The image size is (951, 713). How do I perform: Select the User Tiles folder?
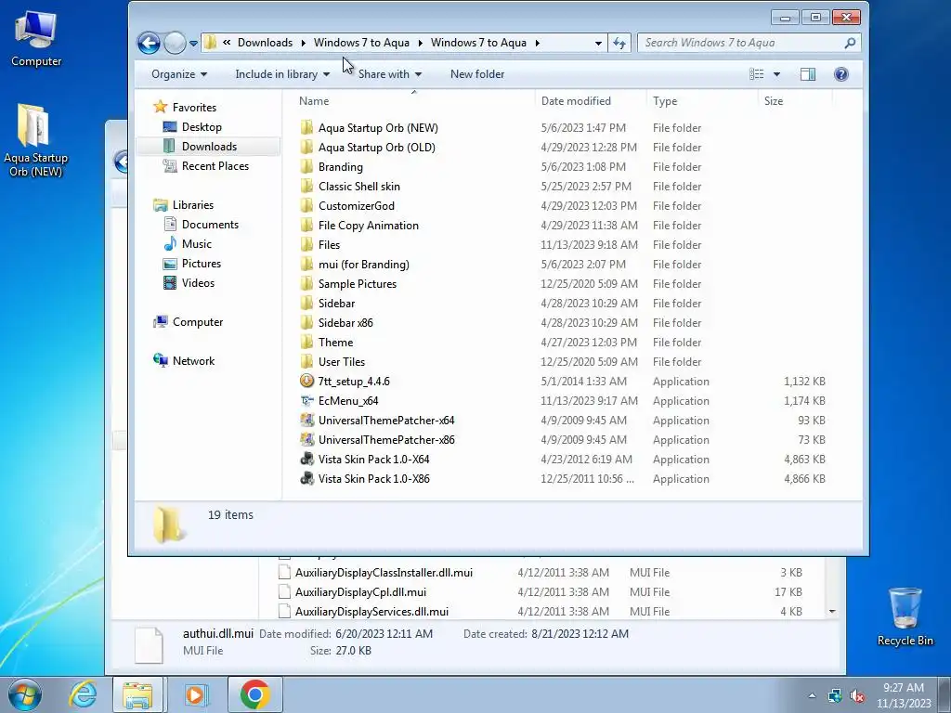(342, 361)
